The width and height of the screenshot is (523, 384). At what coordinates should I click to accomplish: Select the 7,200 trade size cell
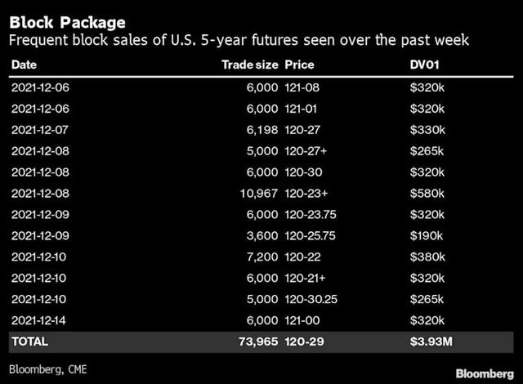point(261,257)
